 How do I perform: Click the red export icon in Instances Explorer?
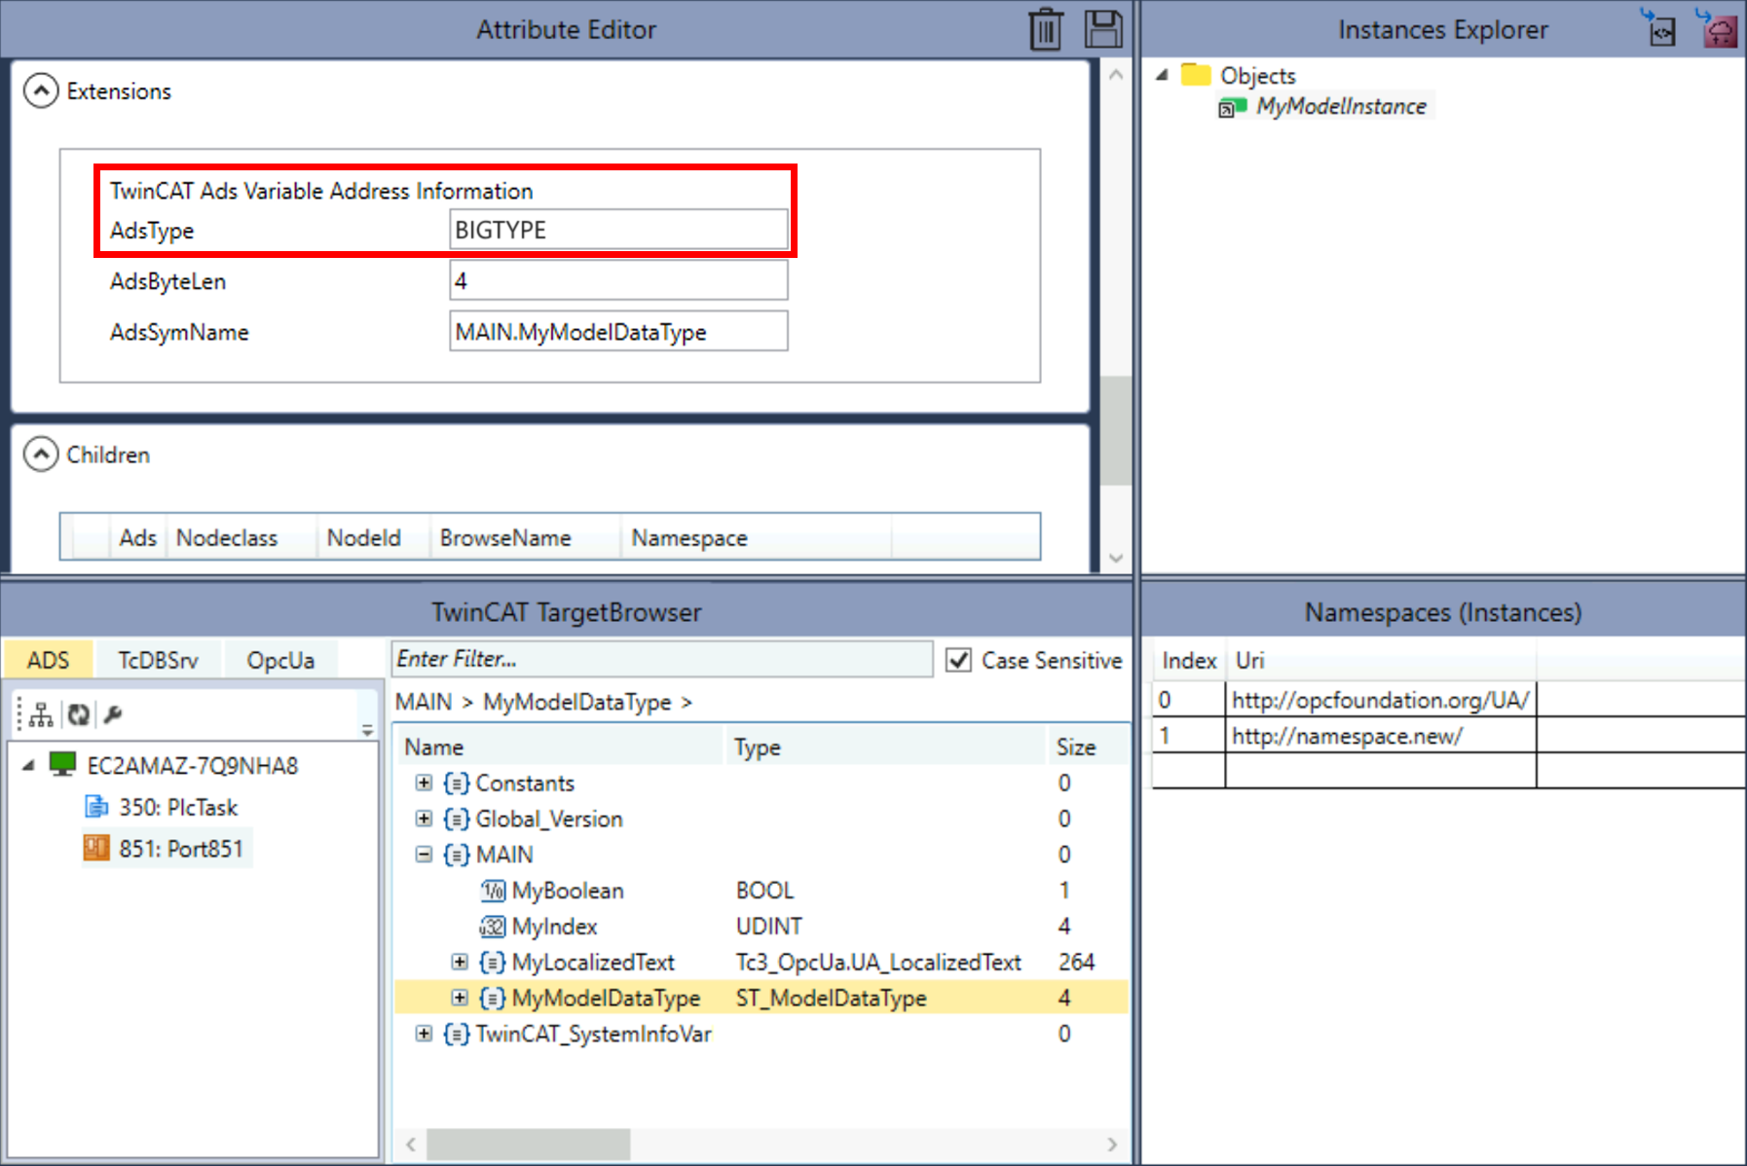1719,28
